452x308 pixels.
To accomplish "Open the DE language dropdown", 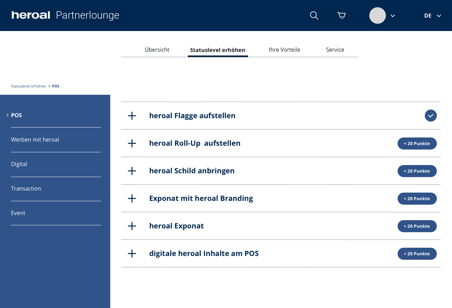I will pos(432,16).
